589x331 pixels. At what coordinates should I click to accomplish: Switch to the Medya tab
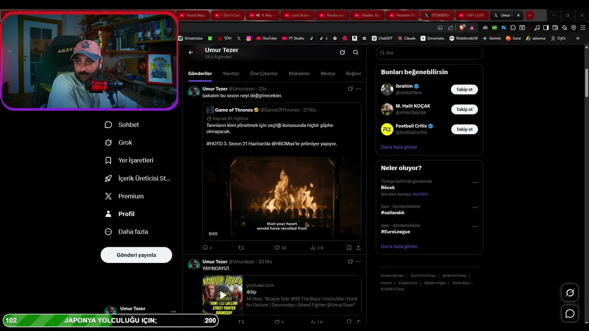coord(328,74)
